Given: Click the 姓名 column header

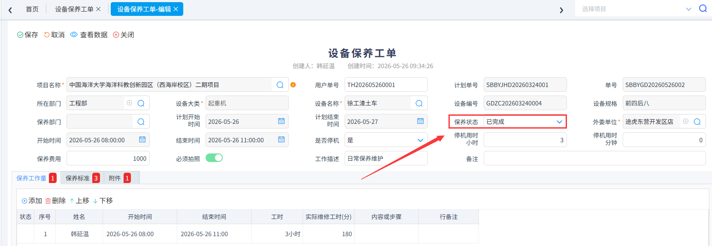Looking at the screenshot, I should coord(79,217).
